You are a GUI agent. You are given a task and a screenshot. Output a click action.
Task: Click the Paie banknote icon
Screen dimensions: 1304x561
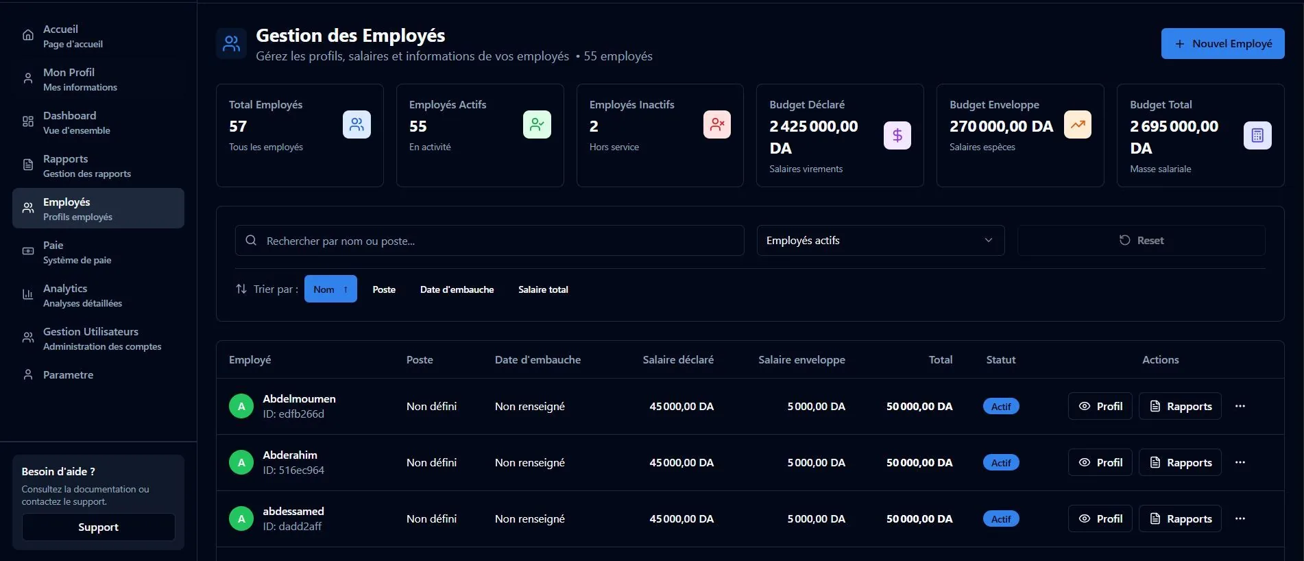pyautogui.click(x=28, y=252)
